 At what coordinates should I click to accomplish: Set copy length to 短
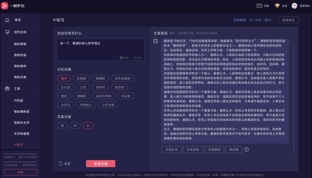62,125
